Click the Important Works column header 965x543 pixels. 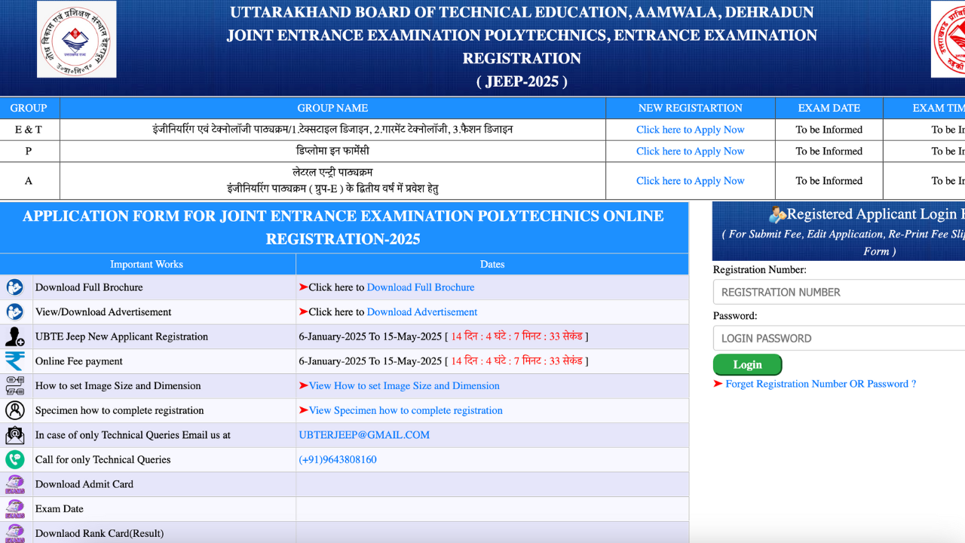point(146,264)
